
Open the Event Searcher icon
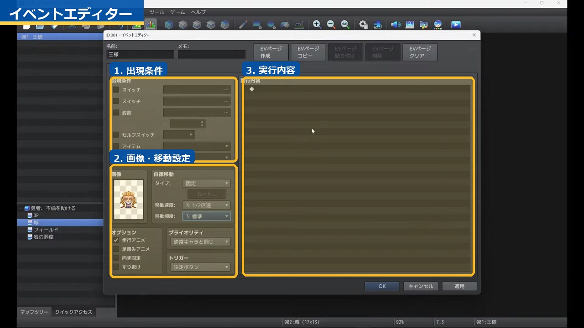(410, 25)
